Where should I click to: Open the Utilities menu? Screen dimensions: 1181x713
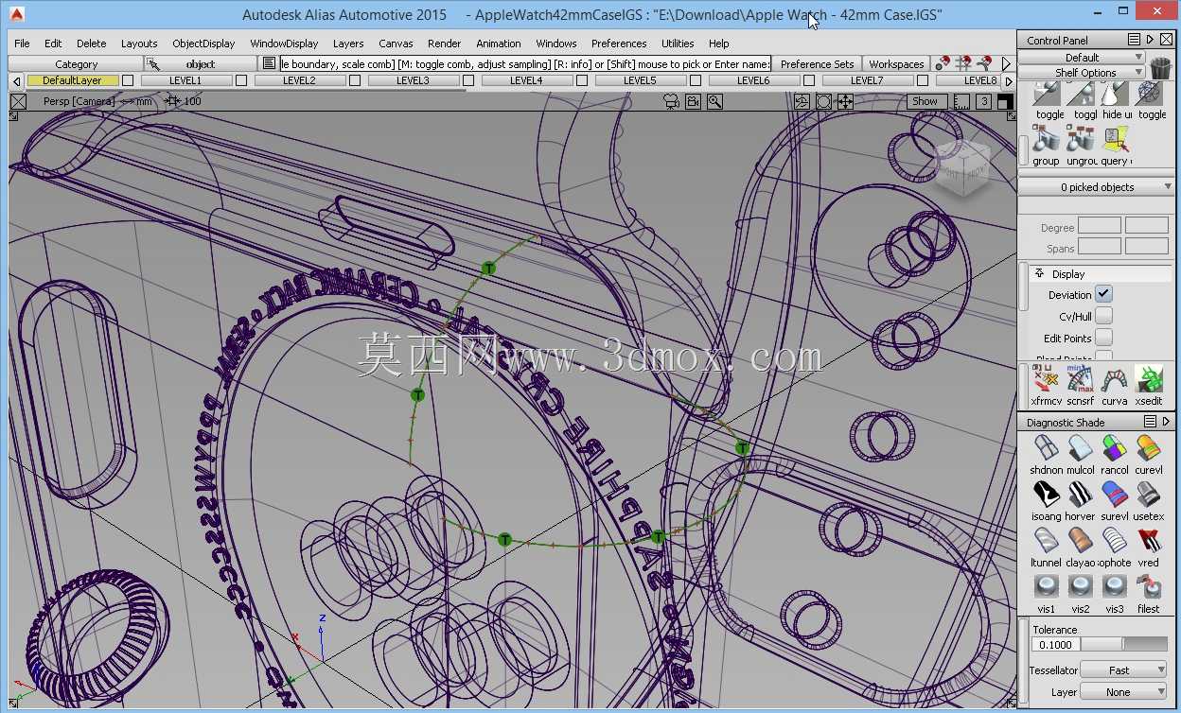click(x=678, y=43)
